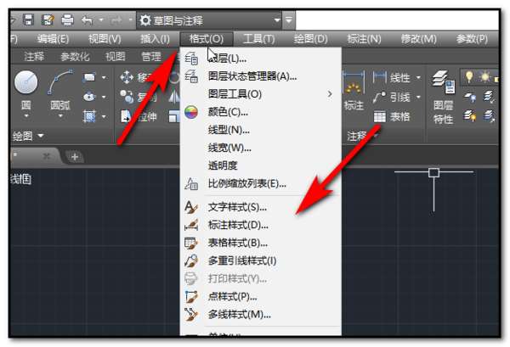This screenshot has width=510, height=347.
Task: Click the Undo arrow icon
Action: (x=88, y=20)
